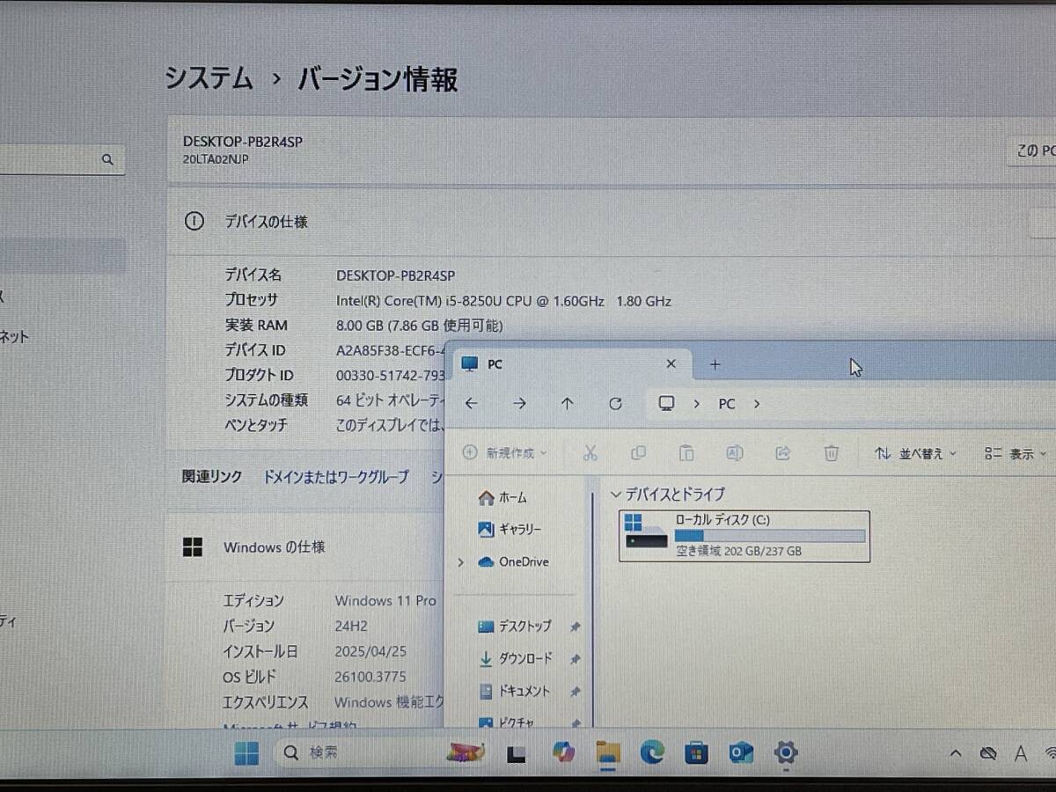Launch Copilot from the taskbar

(x=563, y=752)
